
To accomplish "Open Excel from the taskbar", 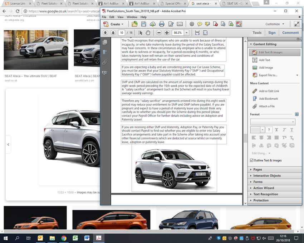I will pyautogui.click(x=75, y=238).
